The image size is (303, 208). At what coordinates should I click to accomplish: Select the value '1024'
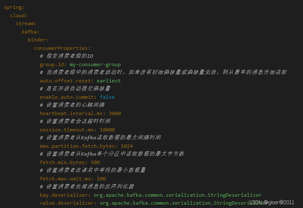(x=127, y=146)
